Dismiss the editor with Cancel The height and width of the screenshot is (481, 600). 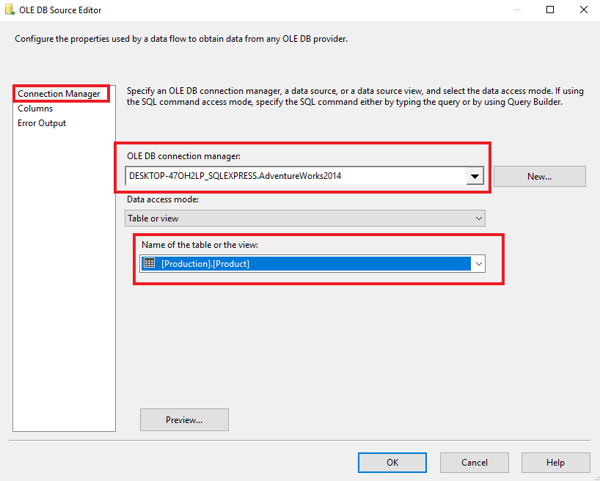click(475, 463)
